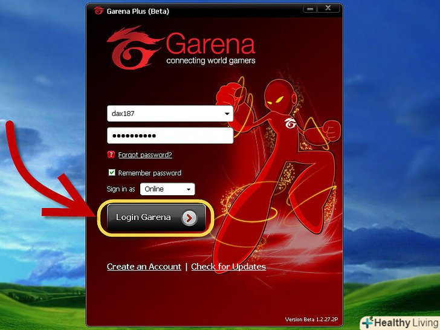Open the Create an Account link
Image resolution: width=440 pixels, height=330 pixels.
click(x=144, y=267)
